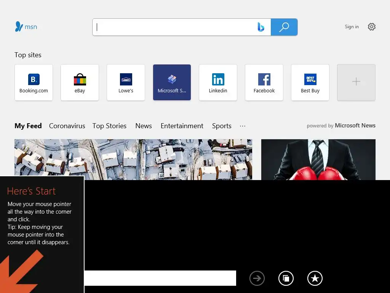Click the favorites star button in app bar
This screenshot has width=390, height=293.
[x=315, y=278]
